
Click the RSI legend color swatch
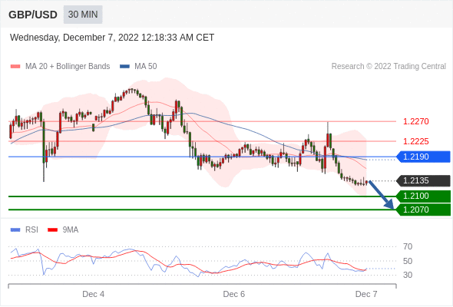tap(15, 230)
